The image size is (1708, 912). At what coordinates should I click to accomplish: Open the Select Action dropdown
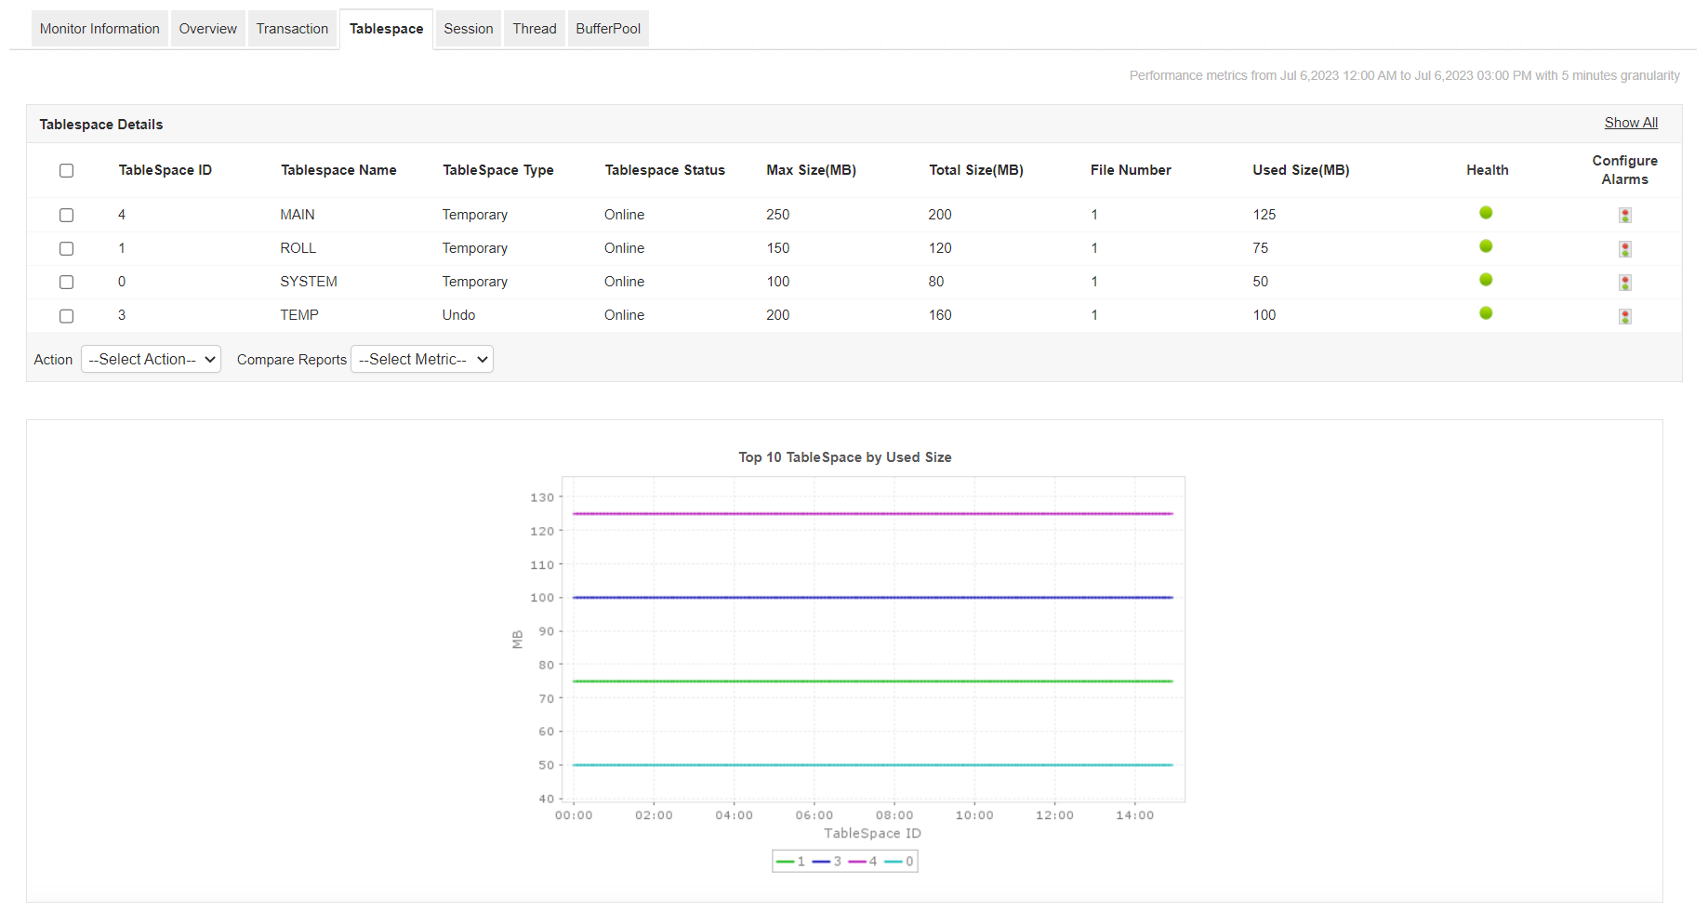[x=151, y=359]
